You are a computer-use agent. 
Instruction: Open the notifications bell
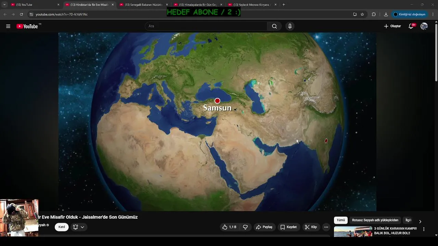pos(411,26)
